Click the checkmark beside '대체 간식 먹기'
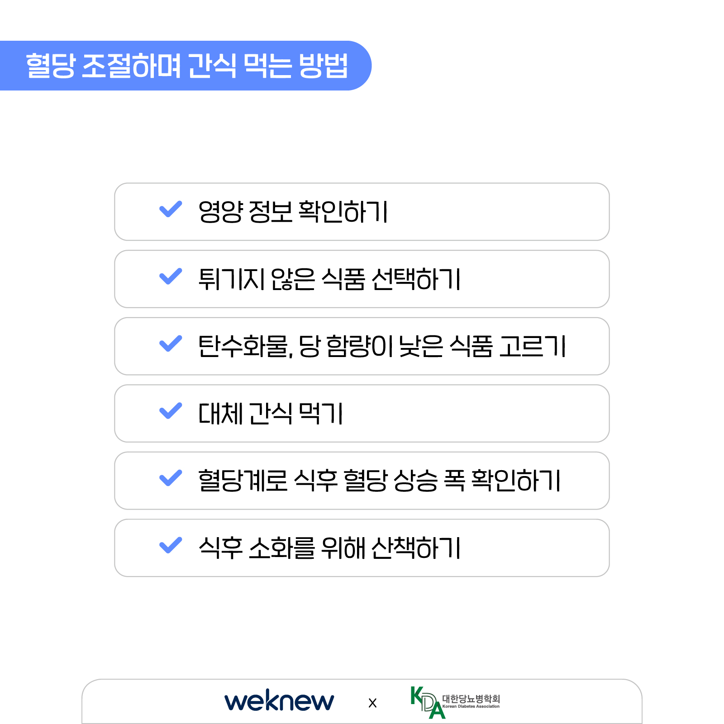This screenshot has width=724, height=724. coord(171,411)
